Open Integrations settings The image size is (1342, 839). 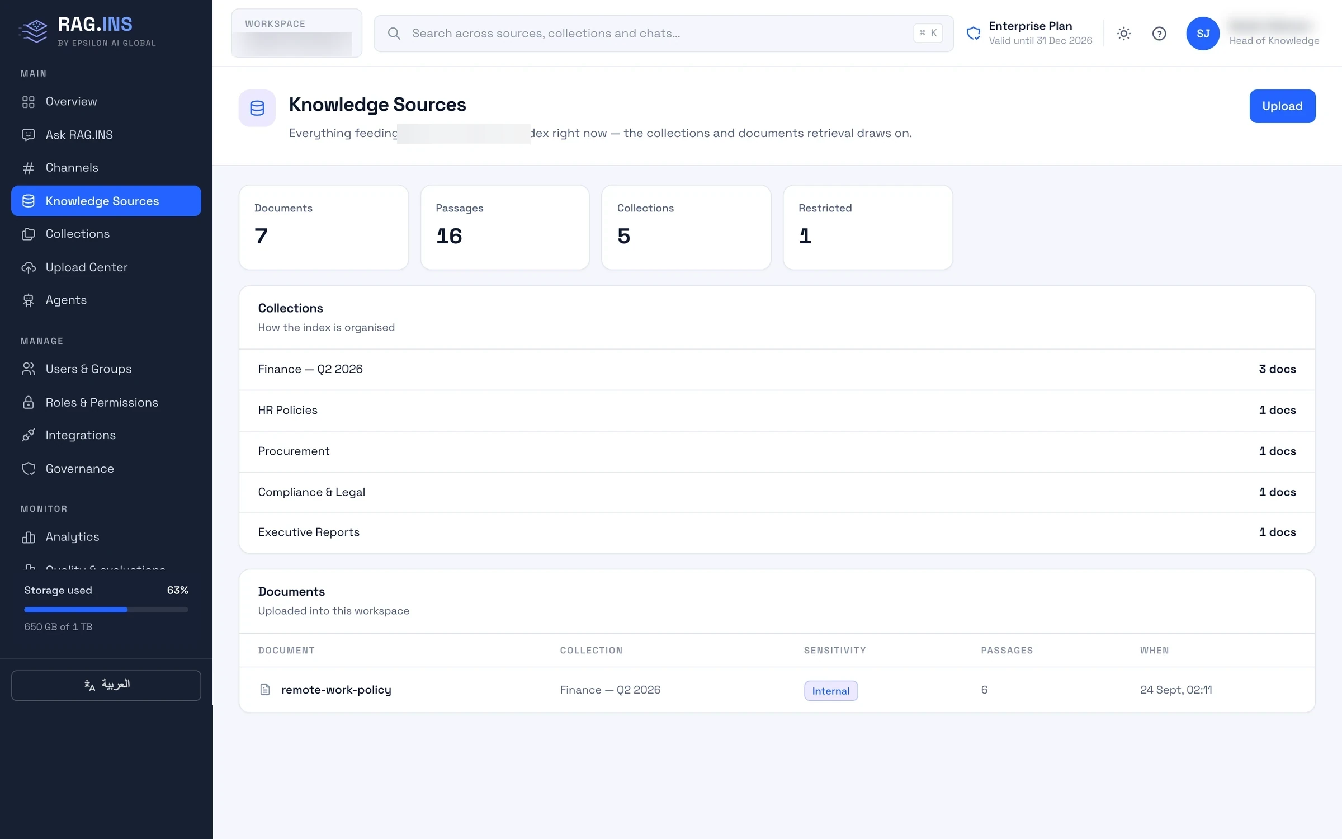pos(106,435)
